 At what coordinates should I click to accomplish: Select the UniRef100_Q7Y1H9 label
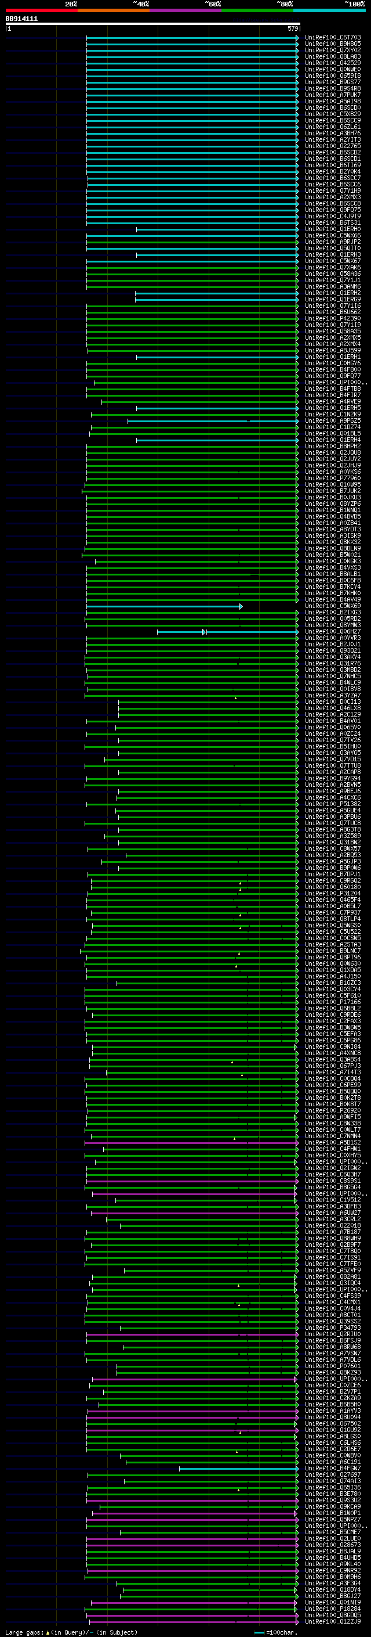(x=333, y=190)
